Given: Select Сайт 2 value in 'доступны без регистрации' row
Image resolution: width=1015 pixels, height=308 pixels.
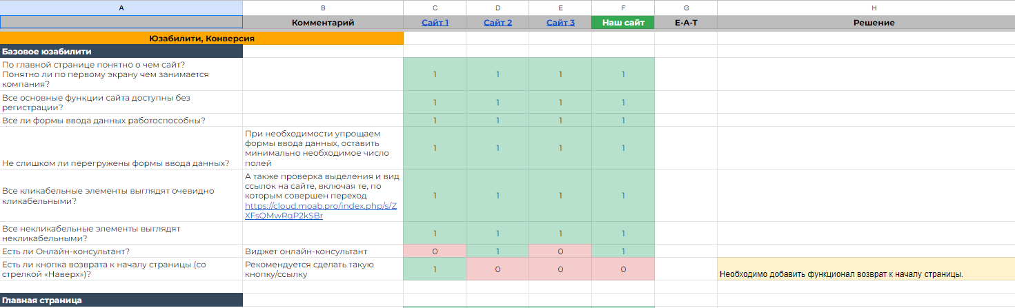Looking at the screenshot, I should coord(497,103).
